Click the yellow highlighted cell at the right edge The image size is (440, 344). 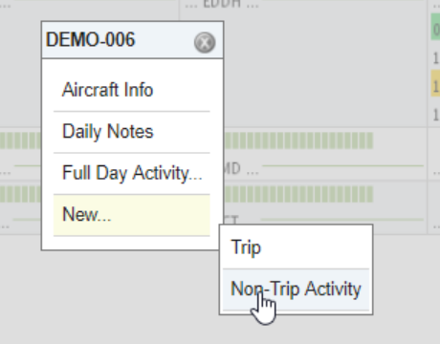[x=435, y=83]
